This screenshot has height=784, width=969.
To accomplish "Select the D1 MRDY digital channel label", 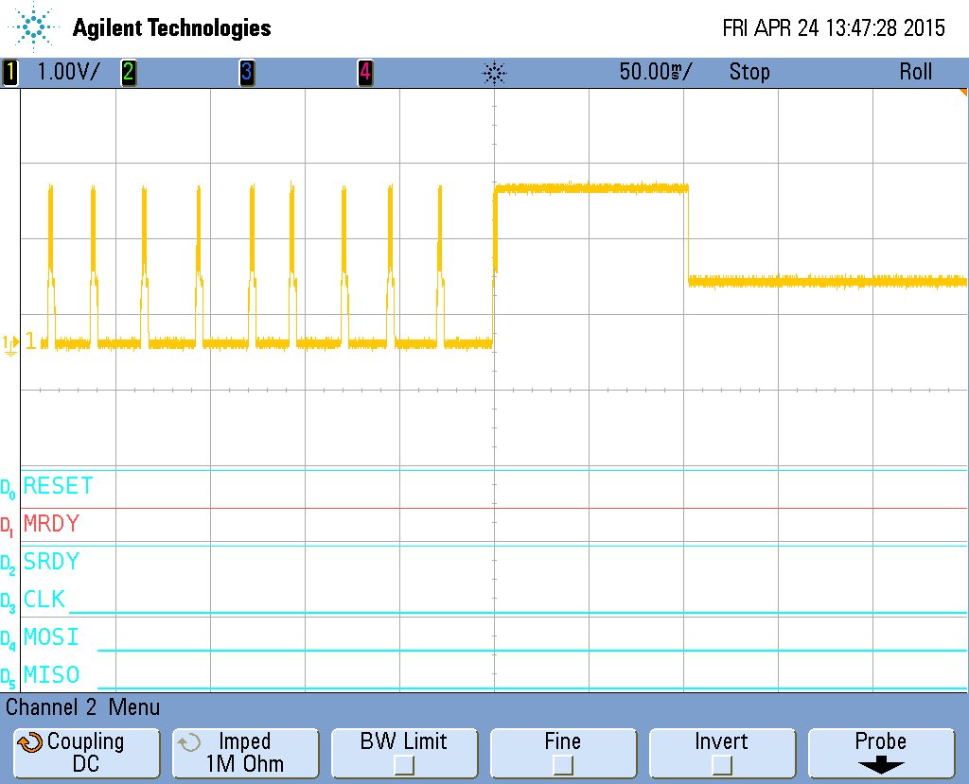I will tap(51, 523).
